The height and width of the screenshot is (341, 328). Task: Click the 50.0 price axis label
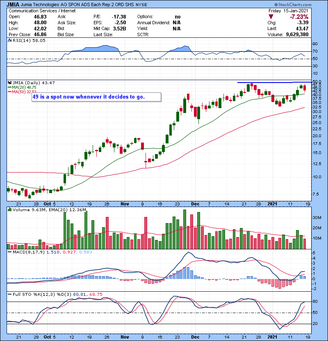tap(317, 82)
